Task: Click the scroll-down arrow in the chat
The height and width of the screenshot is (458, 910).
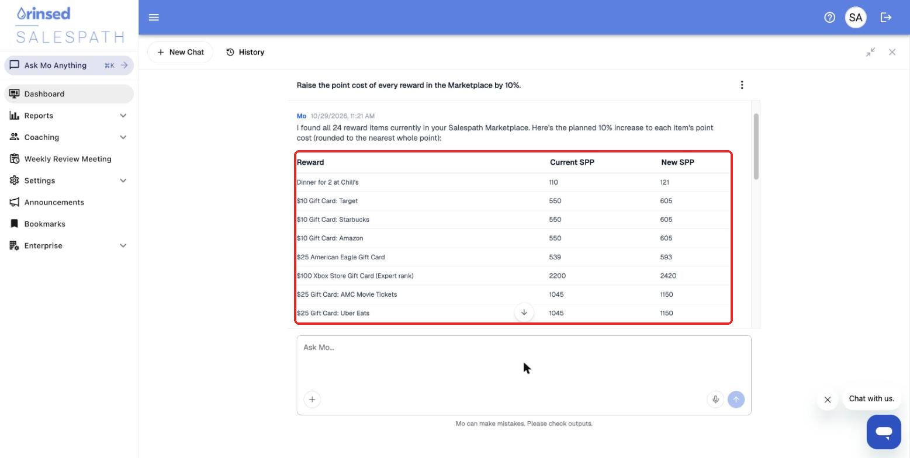Action: tap(524, 313)
